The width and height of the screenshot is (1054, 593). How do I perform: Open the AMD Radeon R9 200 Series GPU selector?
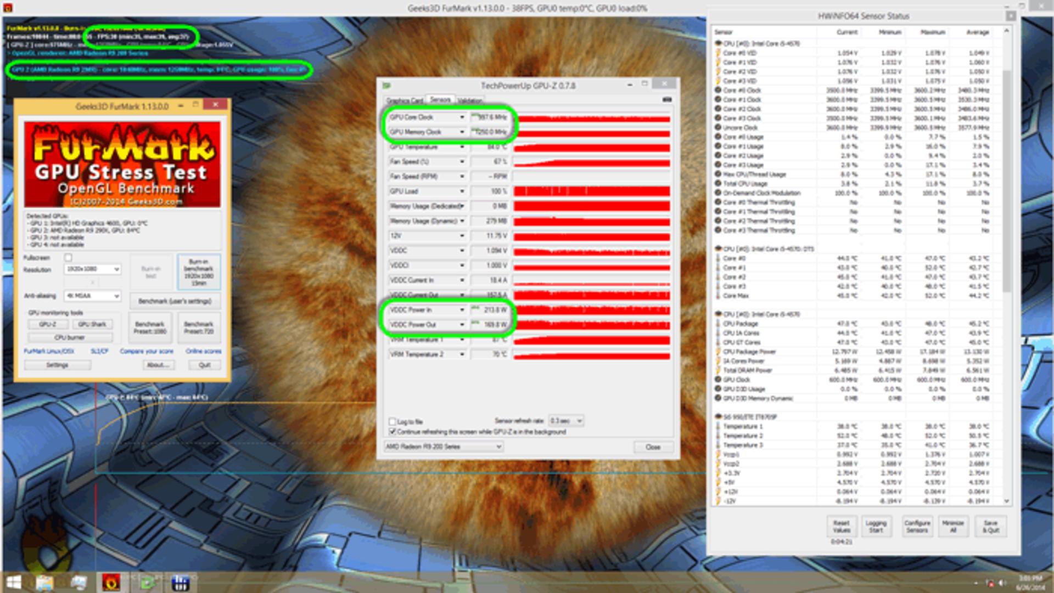pyautogui.click(x=444, y=447)
